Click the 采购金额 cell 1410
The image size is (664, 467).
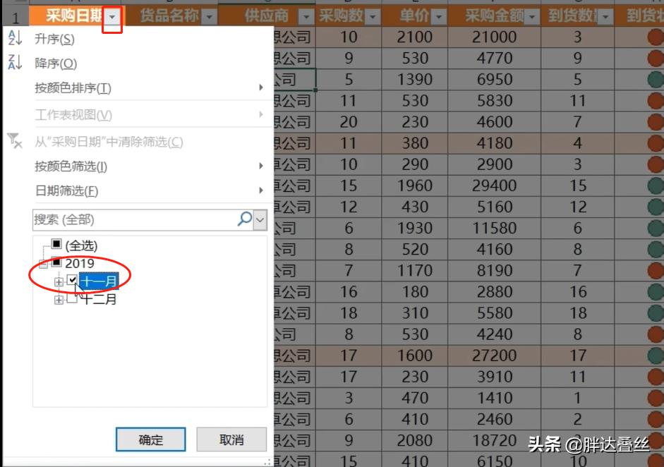tap(494, 398)
